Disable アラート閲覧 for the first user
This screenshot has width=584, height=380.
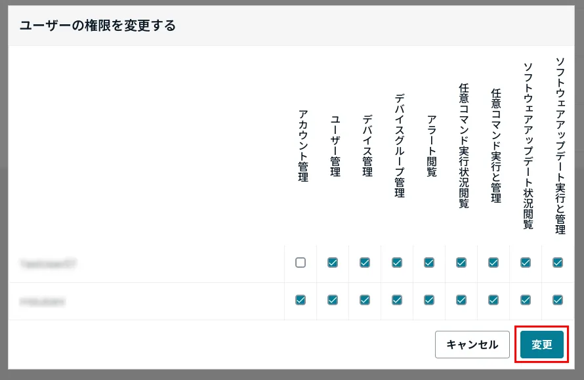coord(428,263)
